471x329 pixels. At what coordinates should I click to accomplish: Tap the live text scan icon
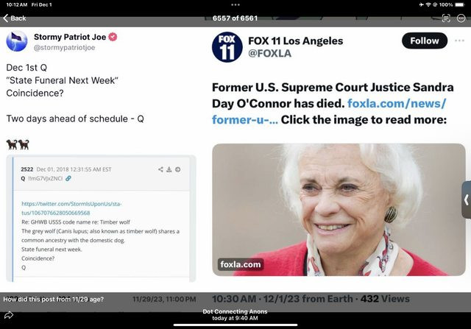tap(446, 18)
